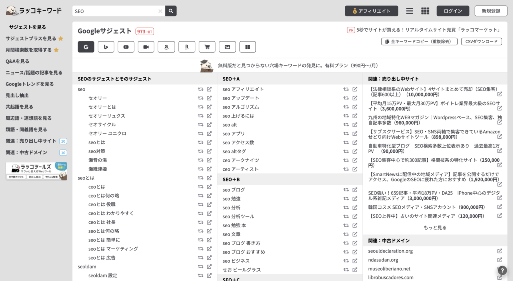The width and height of the screenshot is (513, 281).
Task: Click the ログイン button
Action: click(x=453, y=11)
